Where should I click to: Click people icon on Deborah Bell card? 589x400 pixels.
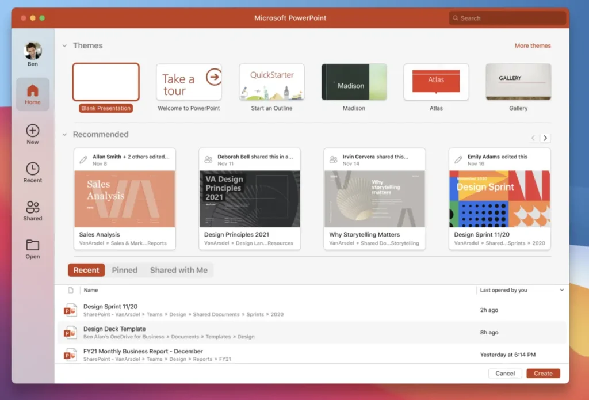[x=208, y=160]
